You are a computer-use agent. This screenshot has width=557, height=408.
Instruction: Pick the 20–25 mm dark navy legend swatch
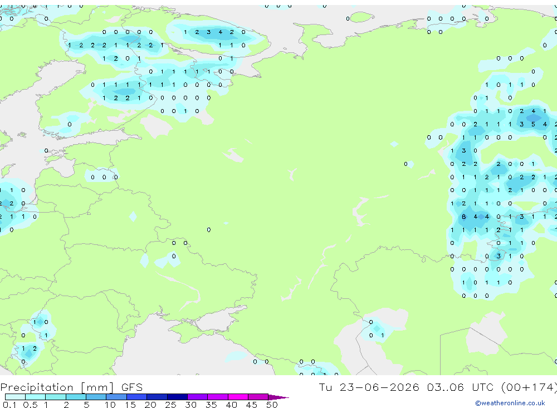click(157, 397)
